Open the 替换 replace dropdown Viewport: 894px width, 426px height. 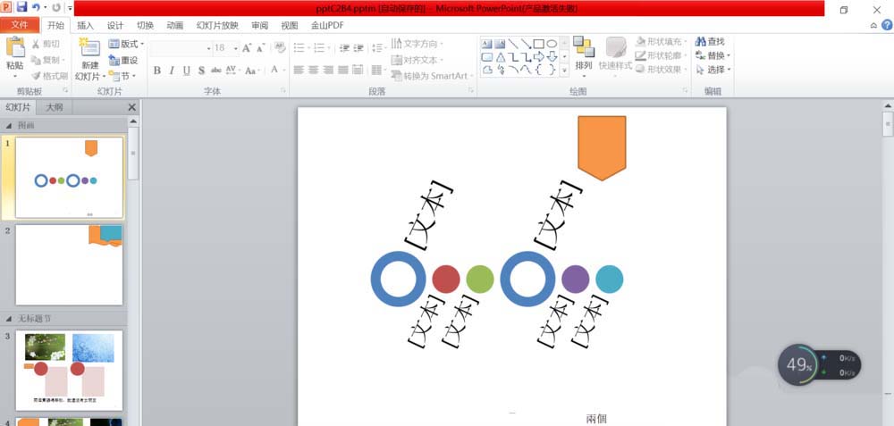pos(713,55)
